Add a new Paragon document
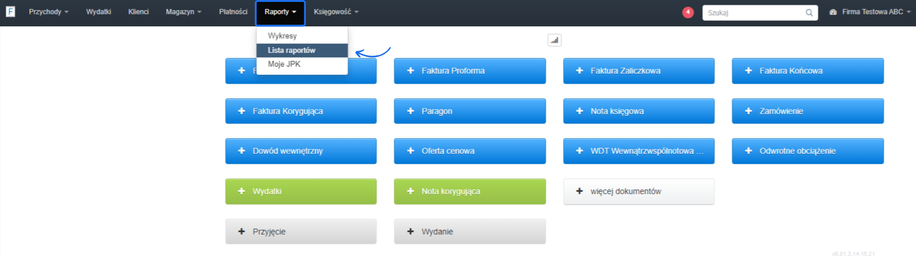916x258 pixels. 470,111
